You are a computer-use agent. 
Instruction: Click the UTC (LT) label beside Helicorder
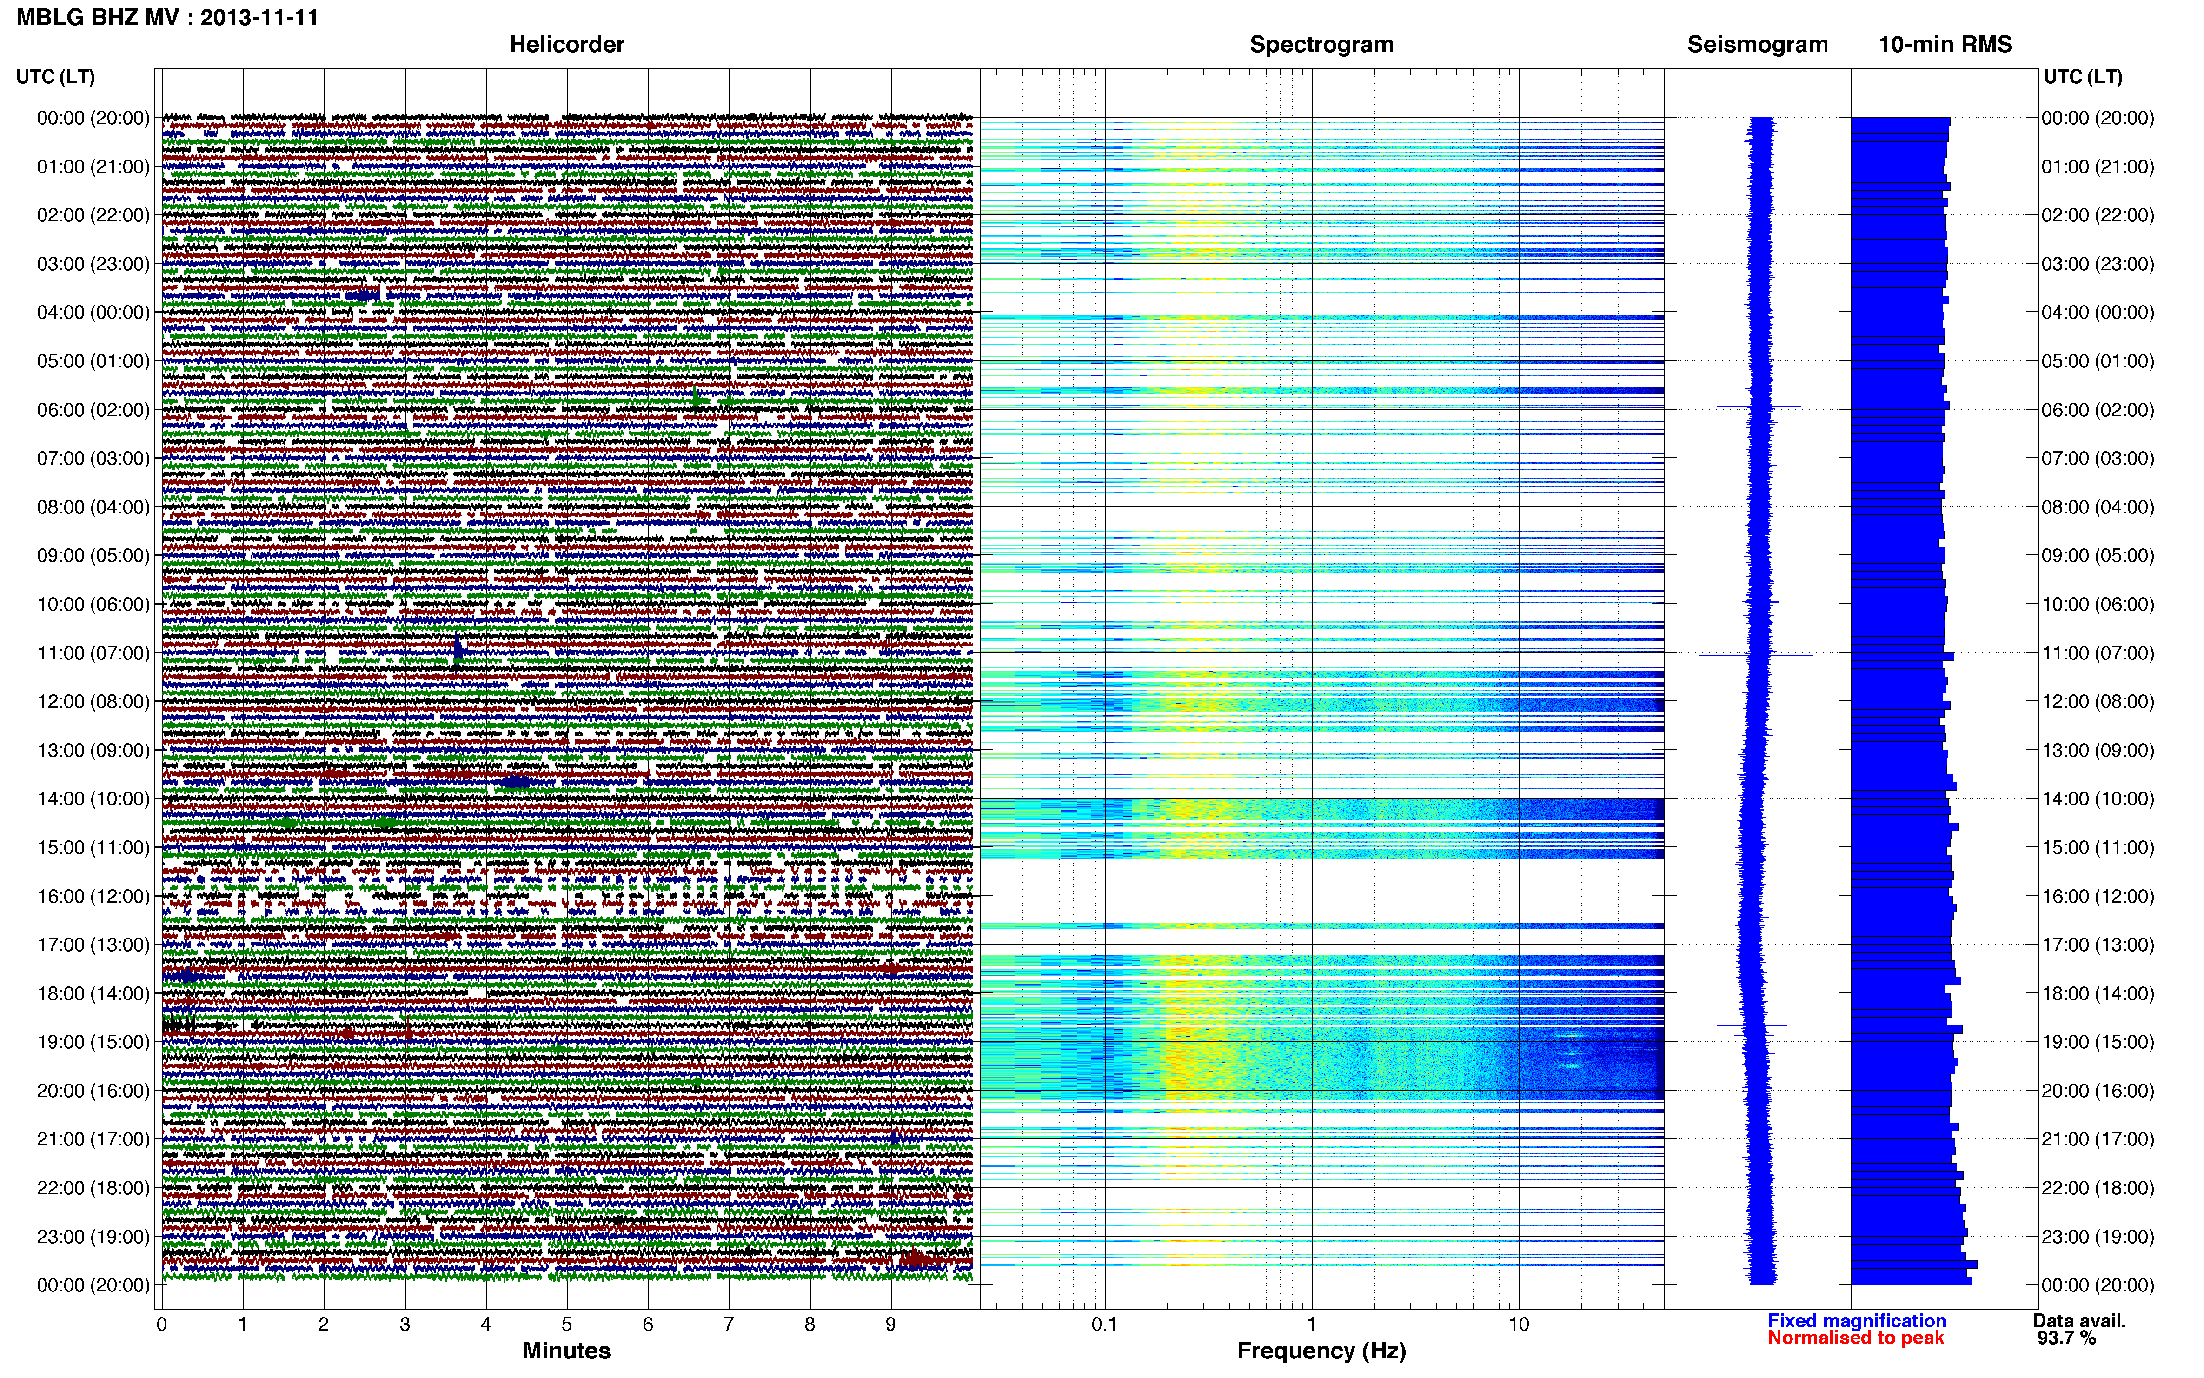pyautogui.click(x=56, y=77)
